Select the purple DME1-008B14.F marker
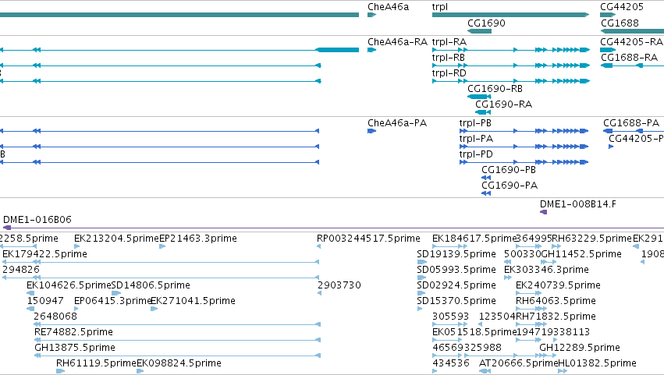Screen dimensions: 664x375 pos(543,212)
